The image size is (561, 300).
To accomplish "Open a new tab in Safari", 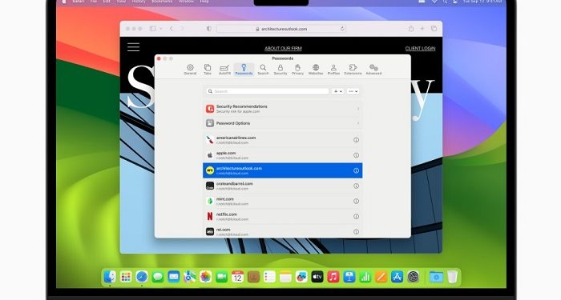I will 422,29.
